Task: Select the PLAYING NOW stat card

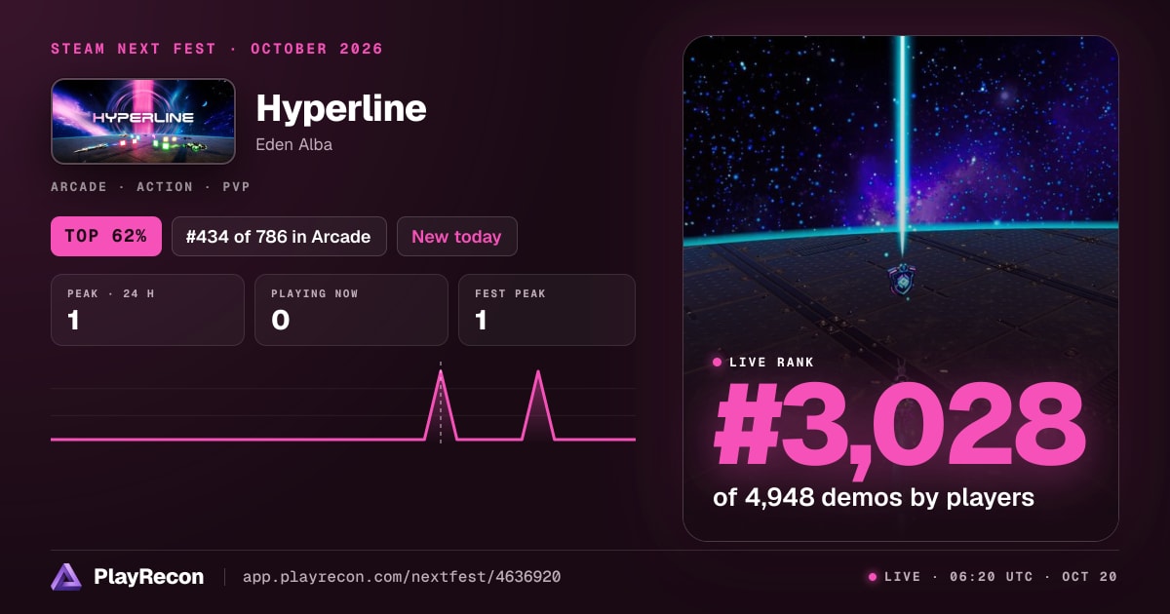Action: pyautogui.click(x=351, y=310)
